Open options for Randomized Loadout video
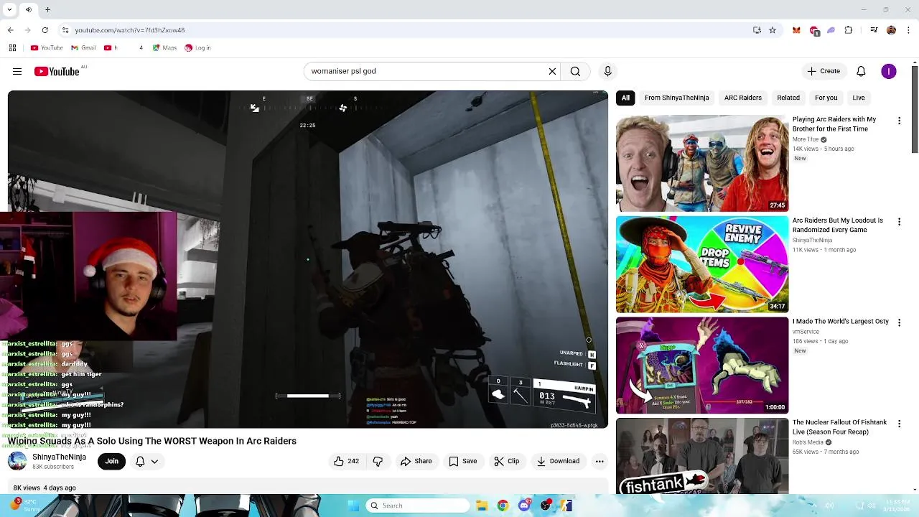 (899, 222)
